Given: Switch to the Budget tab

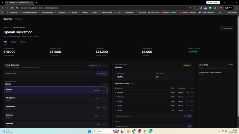Looking at the screenshot, I should (x=13, y=42).
